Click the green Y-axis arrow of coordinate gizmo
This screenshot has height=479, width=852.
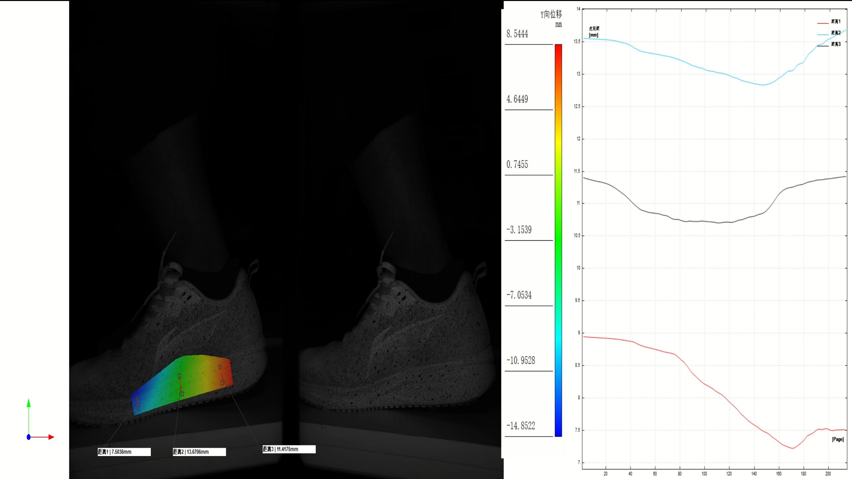coord(29,403)
